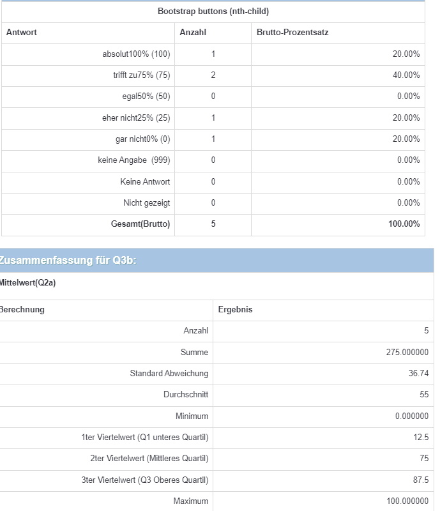
Task: Select the 'Gesamt(Brutto)' total row label
Action: (x=140, y=224)
